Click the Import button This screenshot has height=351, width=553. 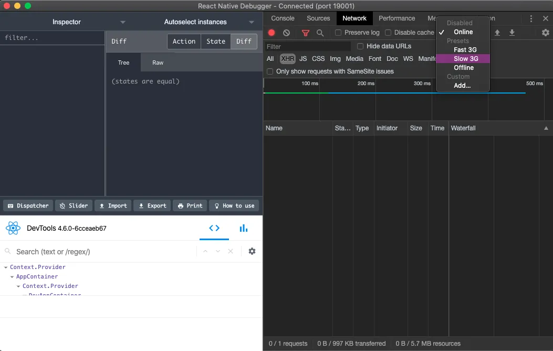tap(113, 205)
